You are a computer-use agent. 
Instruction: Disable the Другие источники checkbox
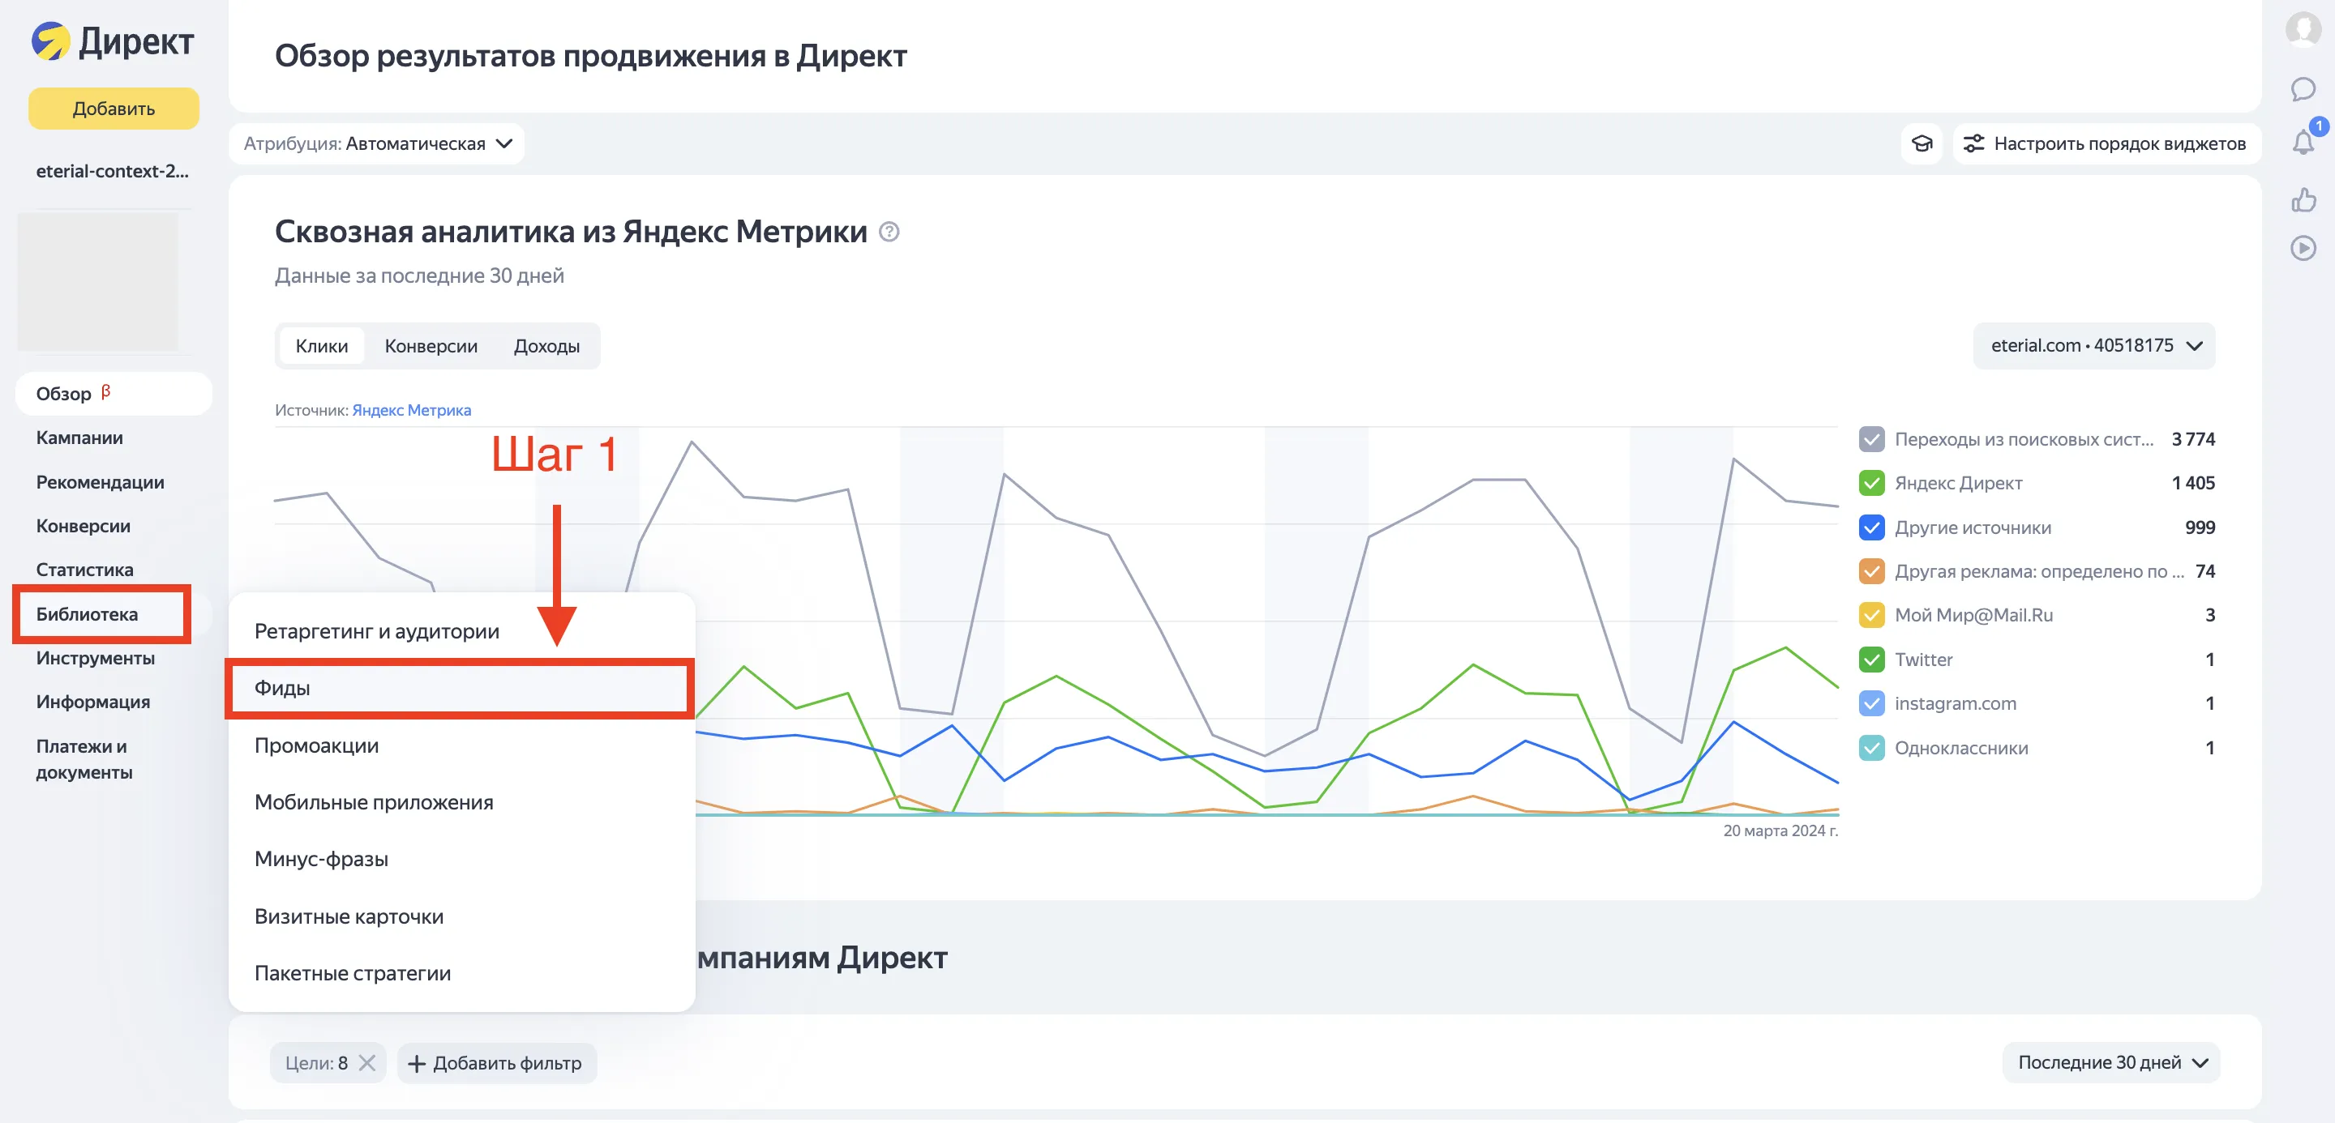(x=1871, y=527)
